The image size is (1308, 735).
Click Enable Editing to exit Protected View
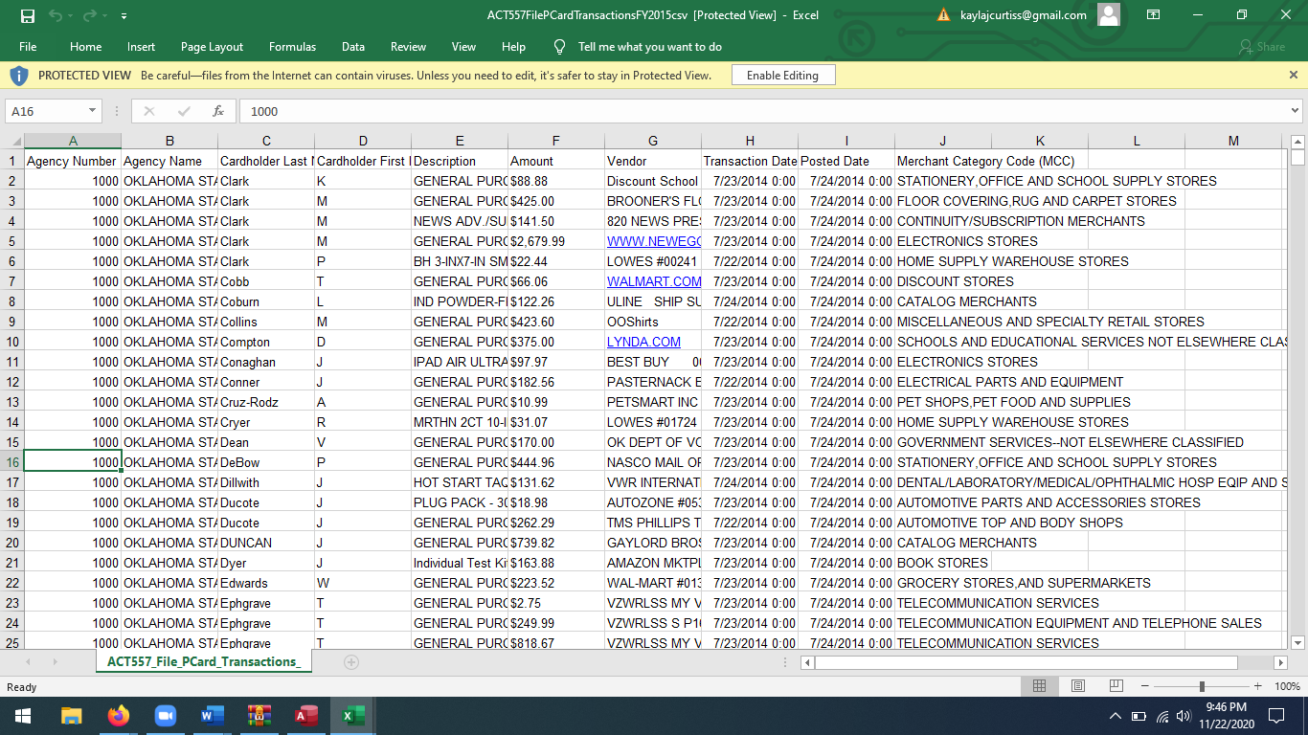pyautogui.click(x=782, y=74)
